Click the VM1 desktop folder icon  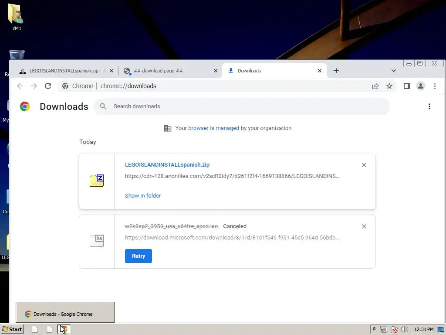click(x=16, y=17)
